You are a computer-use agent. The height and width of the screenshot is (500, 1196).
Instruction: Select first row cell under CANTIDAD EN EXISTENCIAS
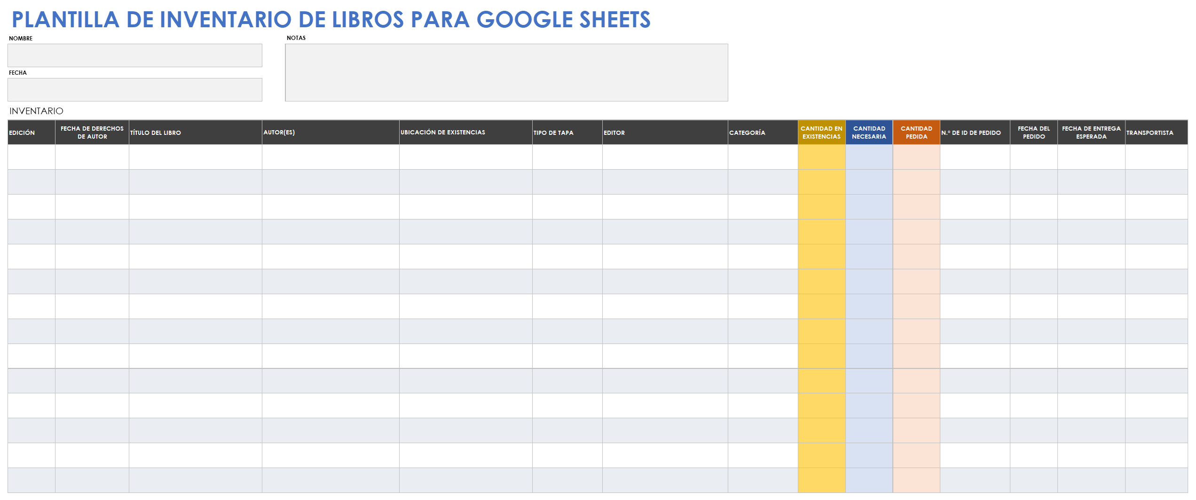click(x=822, y=157)
